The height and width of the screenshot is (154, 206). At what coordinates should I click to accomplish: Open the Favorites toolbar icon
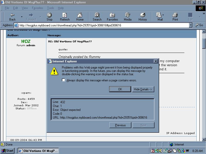112,15
